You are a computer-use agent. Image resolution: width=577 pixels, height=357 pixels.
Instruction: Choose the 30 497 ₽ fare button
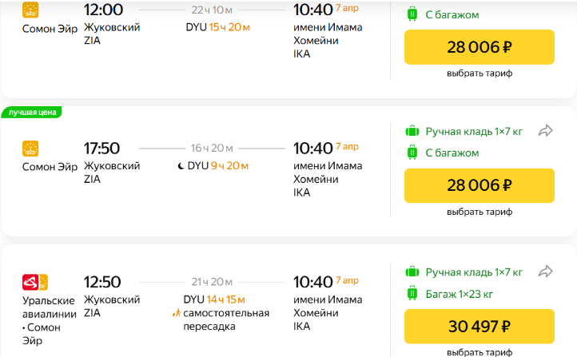point(480,327)
